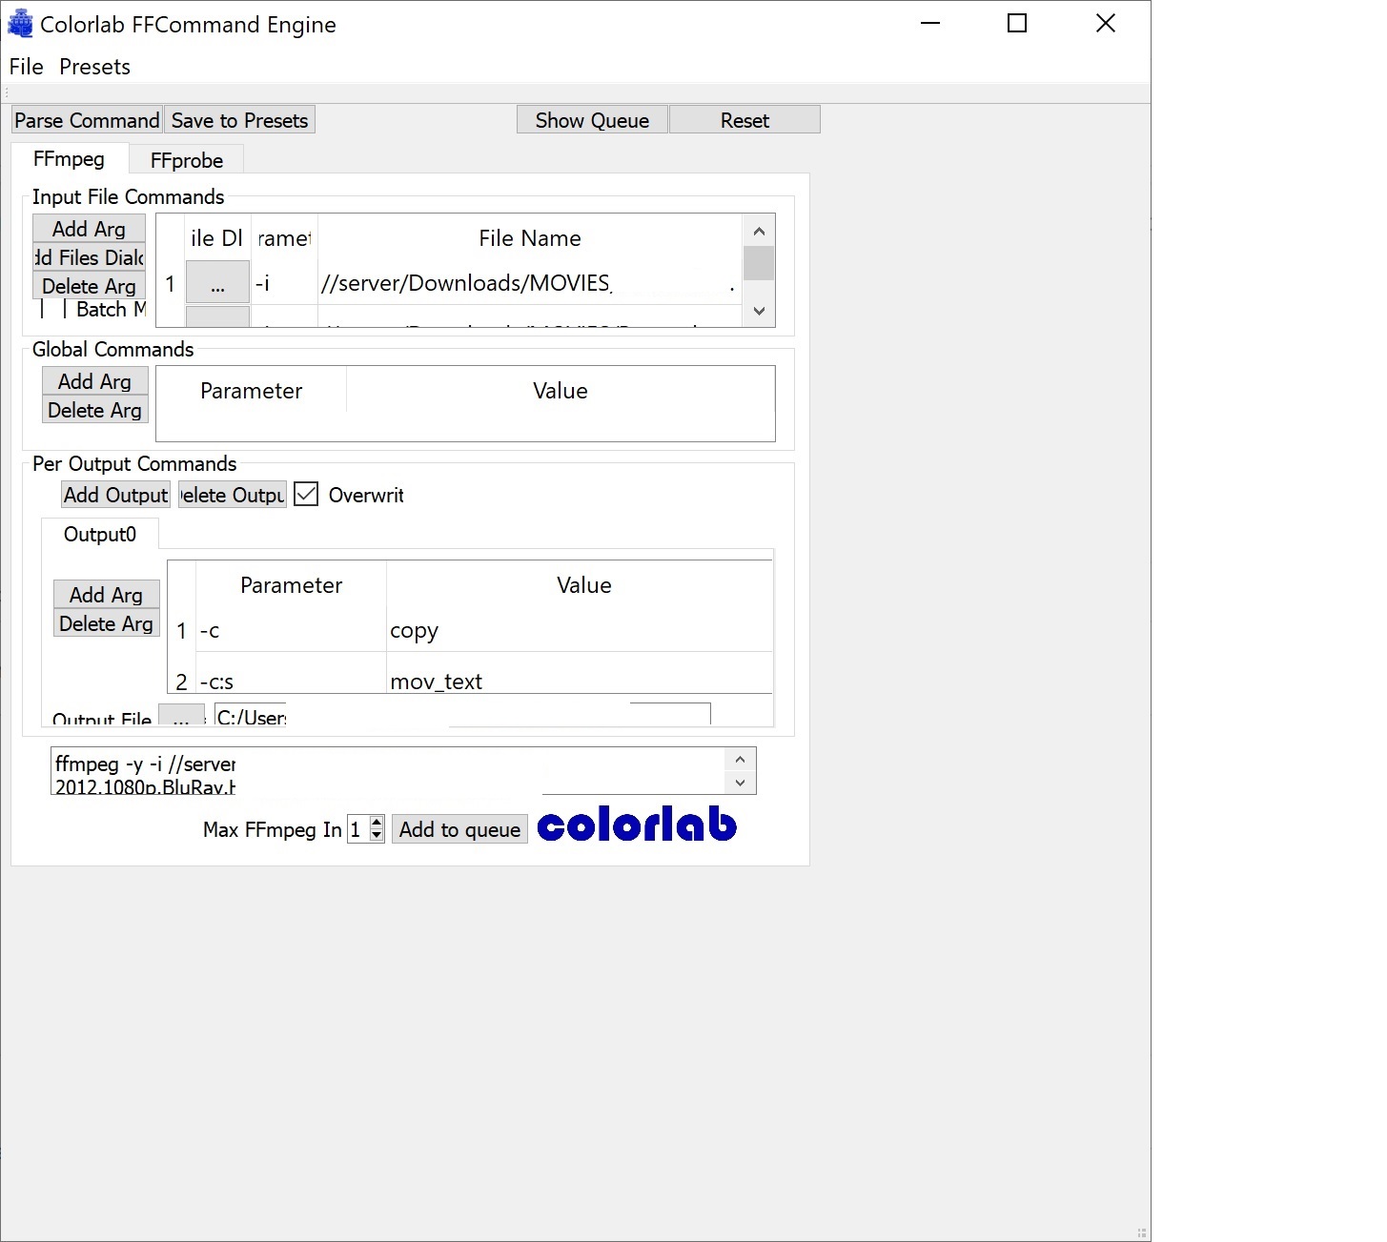Screen dimensions: 1387x1242
Task: Click Output File browse button
Action: coord(181,715)
